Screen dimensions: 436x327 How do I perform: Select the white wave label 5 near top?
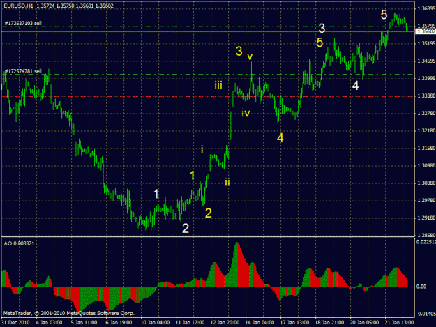coord(384,15)
